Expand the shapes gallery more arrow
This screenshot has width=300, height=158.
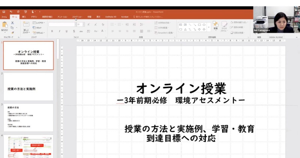209,27
